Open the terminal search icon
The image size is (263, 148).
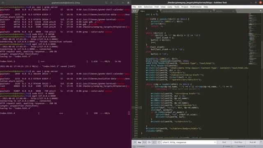(x=106, y=3)
